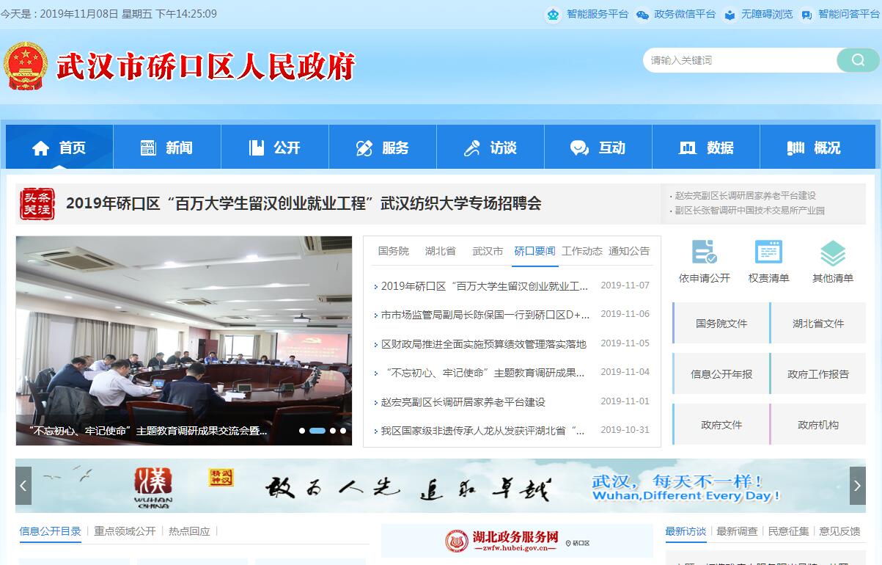Switch to the 湖北省 news tab
Screen dimensions: 882x565
tap(440, 251)
